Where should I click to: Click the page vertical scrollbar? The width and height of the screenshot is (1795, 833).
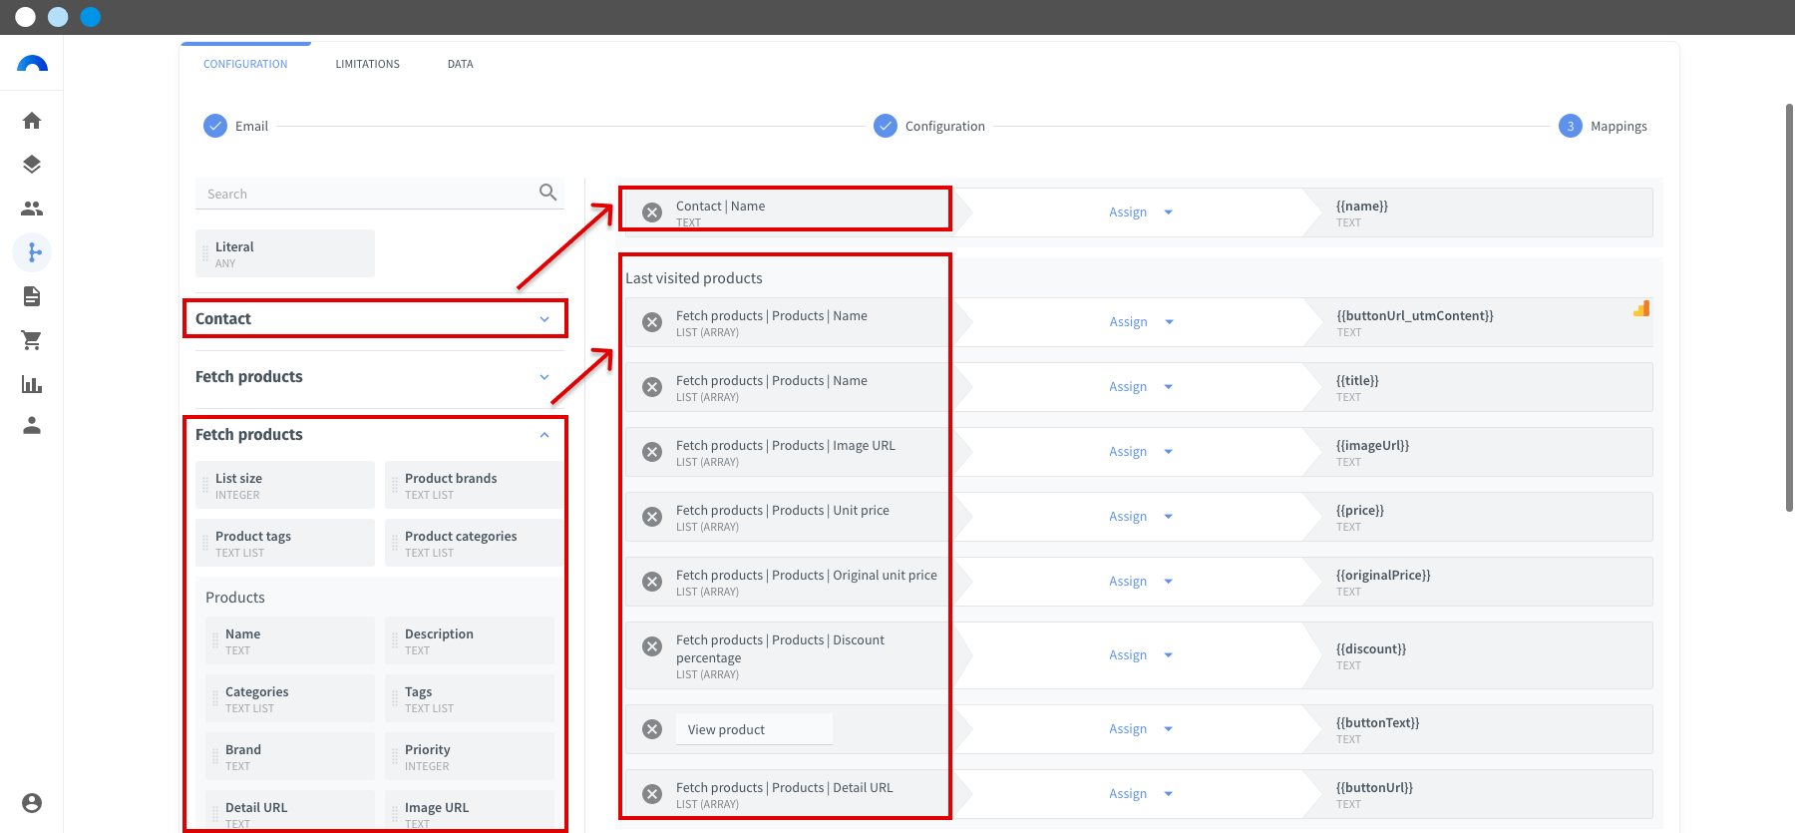[x=1789, y=307]
